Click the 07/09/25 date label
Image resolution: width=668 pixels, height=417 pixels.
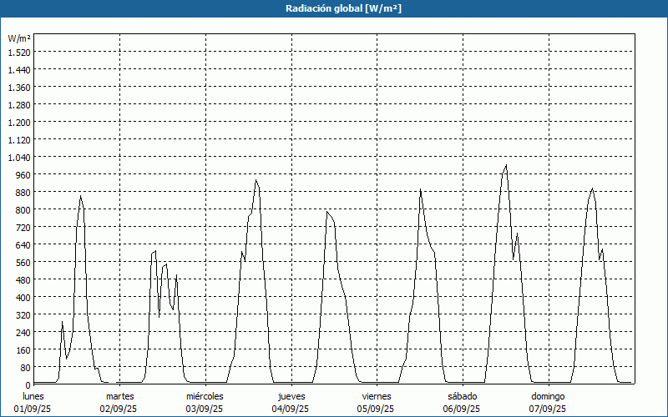(x=548, y=409)
